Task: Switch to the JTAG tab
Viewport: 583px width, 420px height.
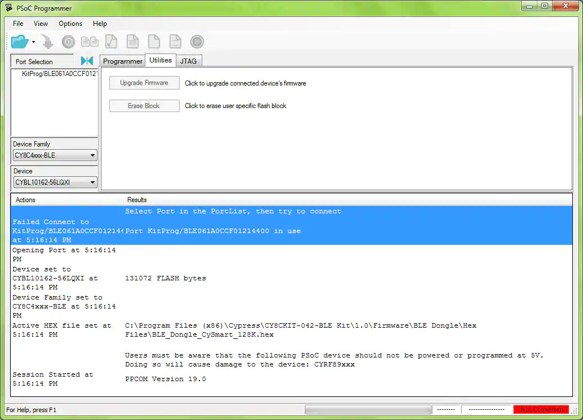Action: [x=188, y=61]
